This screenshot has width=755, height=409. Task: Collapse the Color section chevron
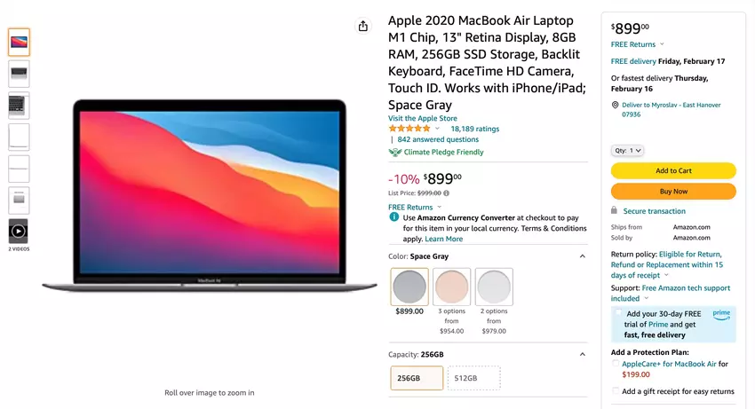[x=583, y=256]
